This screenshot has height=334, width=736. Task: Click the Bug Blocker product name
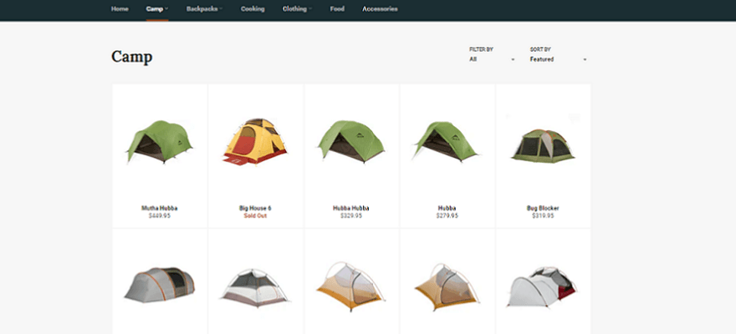(543, 208)
